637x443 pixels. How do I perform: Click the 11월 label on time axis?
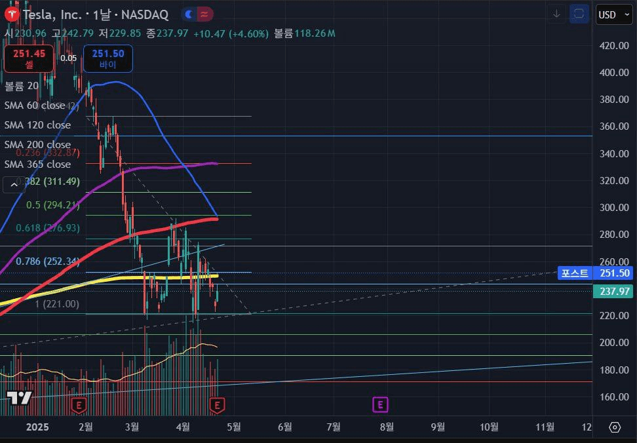point(545,427)
